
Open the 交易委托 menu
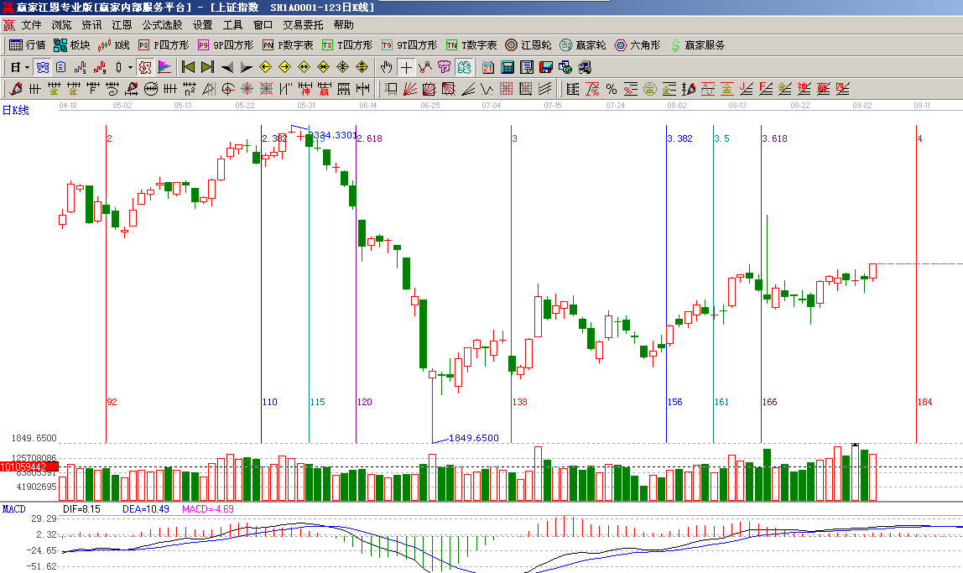[303, 25]
